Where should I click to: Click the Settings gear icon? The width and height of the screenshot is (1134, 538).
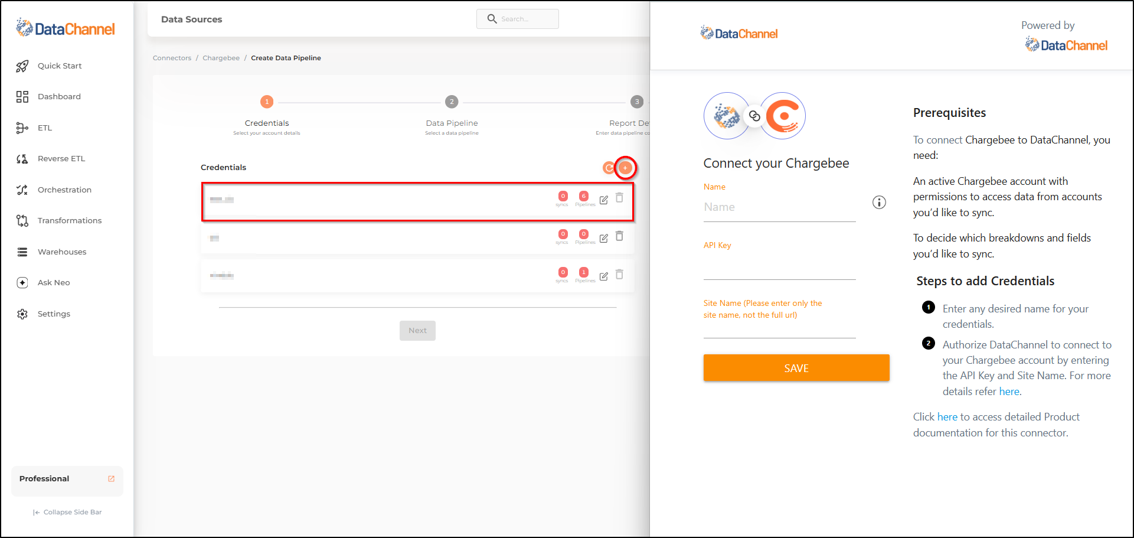click(x=22, y=314)
